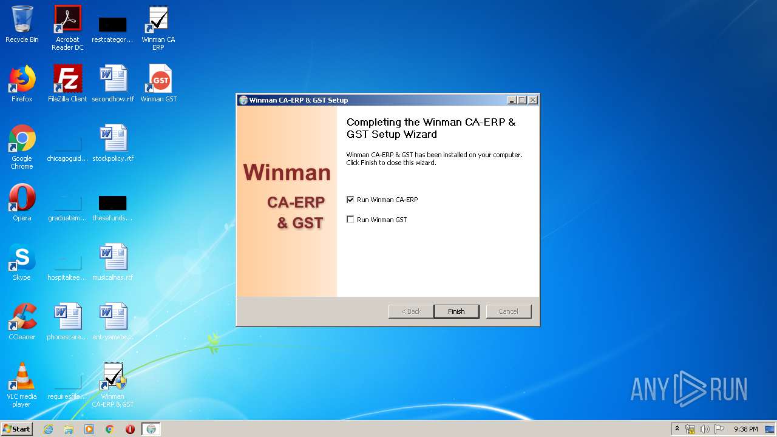The height and width of the screenshot is (437, 777).
Task: Select Winman setup taskbar button
Action: [151, 429]
